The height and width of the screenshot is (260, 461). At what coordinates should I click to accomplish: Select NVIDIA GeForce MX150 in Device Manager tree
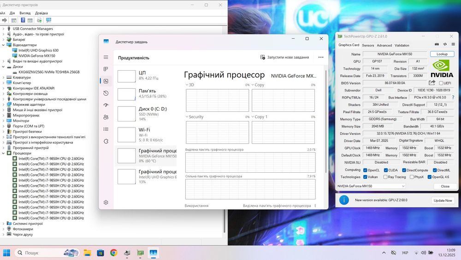[x=37, y=56]
